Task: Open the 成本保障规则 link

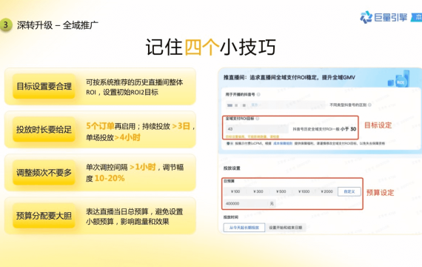Action: (283, 143)
